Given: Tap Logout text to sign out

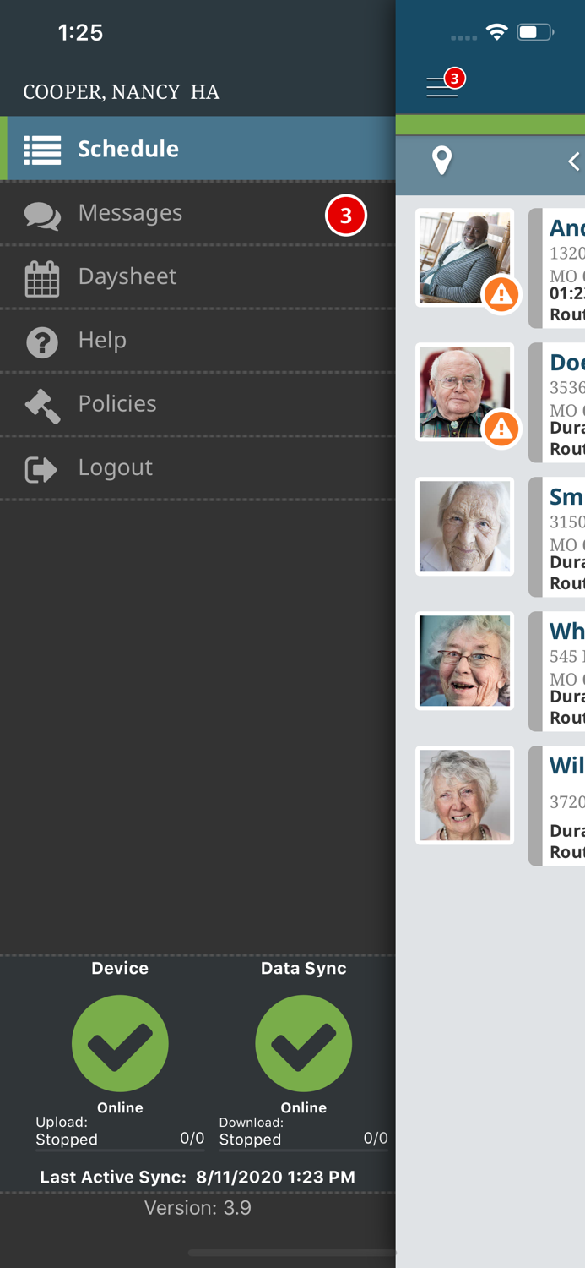Looking at the screenshot, I should click(x=116, y=467).
